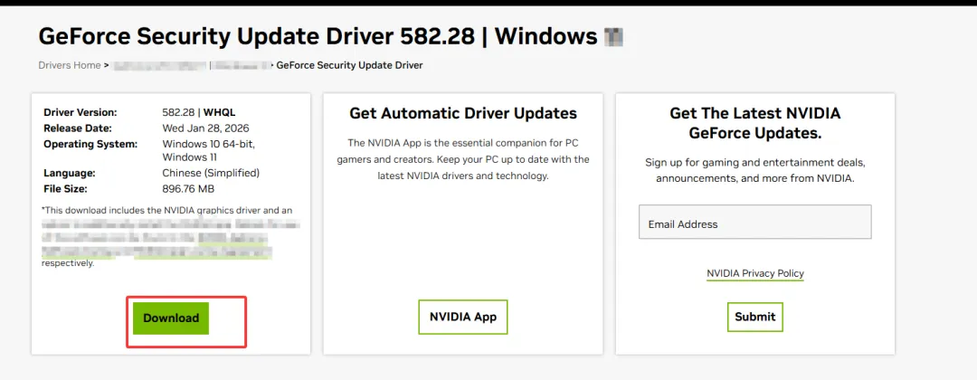
Task: Submit the email signup form
Action: pos(755,317)
